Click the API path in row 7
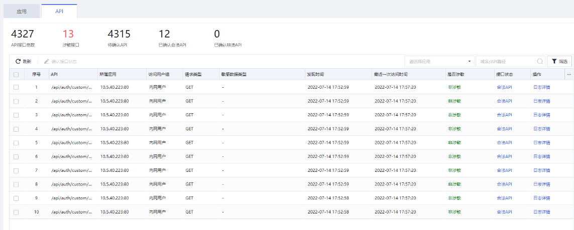Image resolution: width=574 pixels, height=230 pixels. pos(71,170)
